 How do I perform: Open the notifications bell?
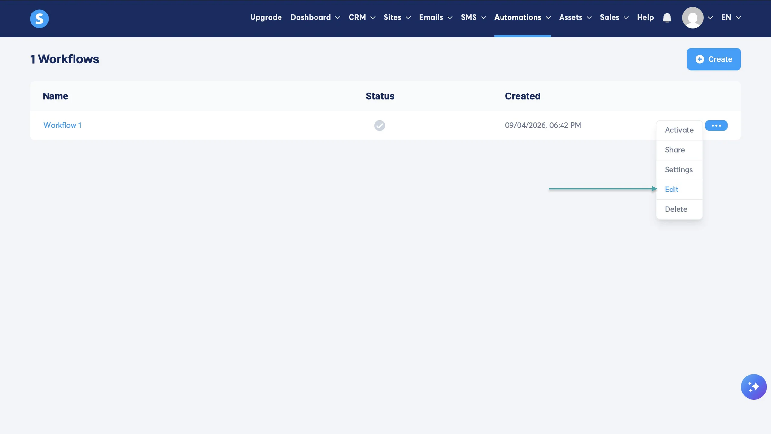[667, 18]
